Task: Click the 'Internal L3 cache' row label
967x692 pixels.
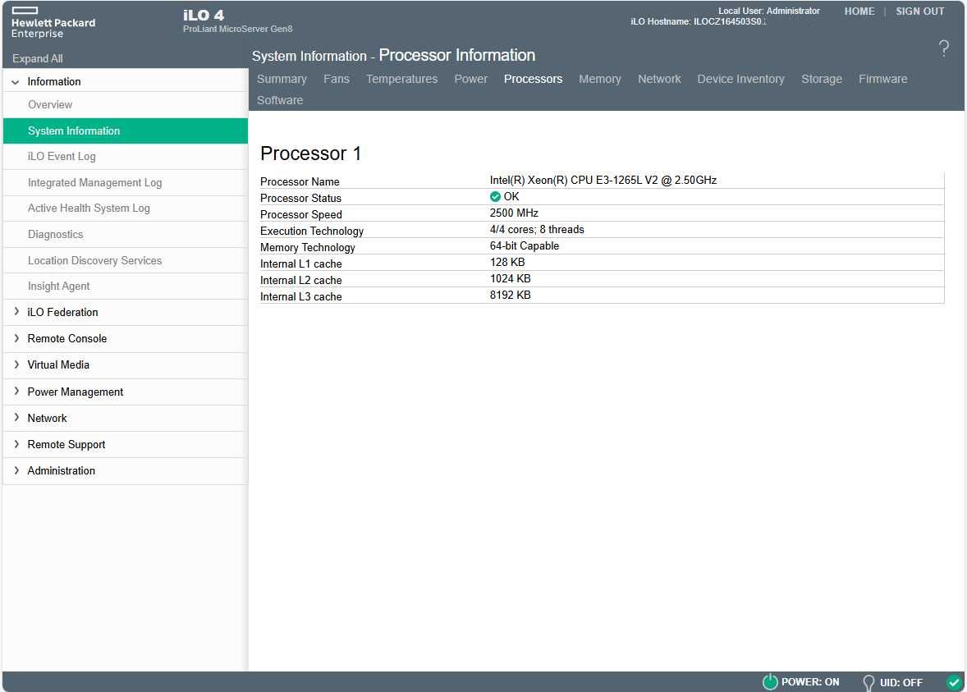Action: [301, 296]
